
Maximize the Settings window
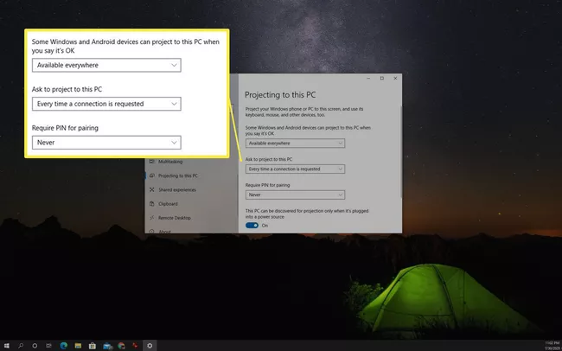tap(381, 78)
